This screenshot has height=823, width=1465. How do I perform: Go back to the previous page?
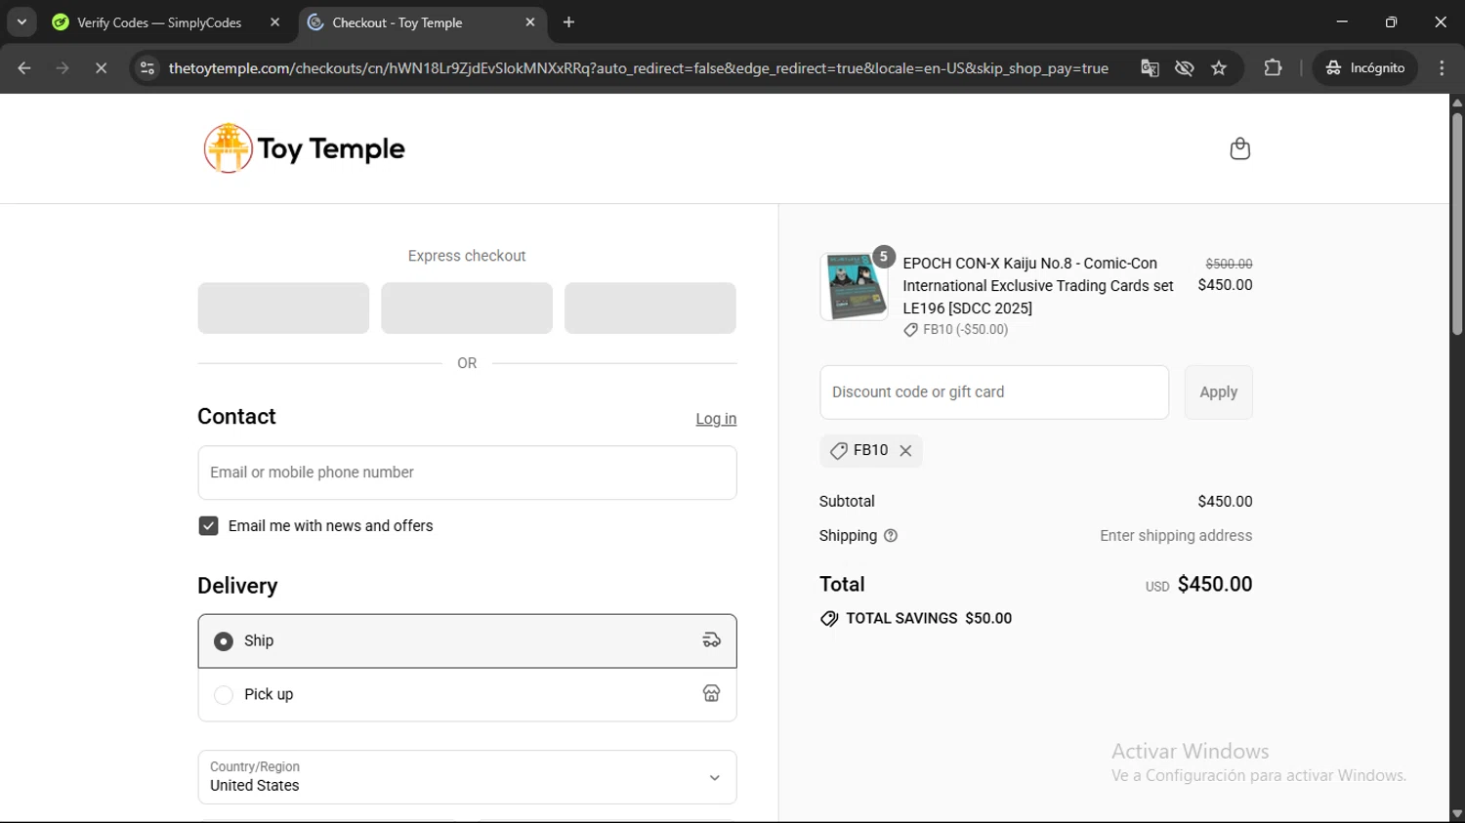point(24,68)
